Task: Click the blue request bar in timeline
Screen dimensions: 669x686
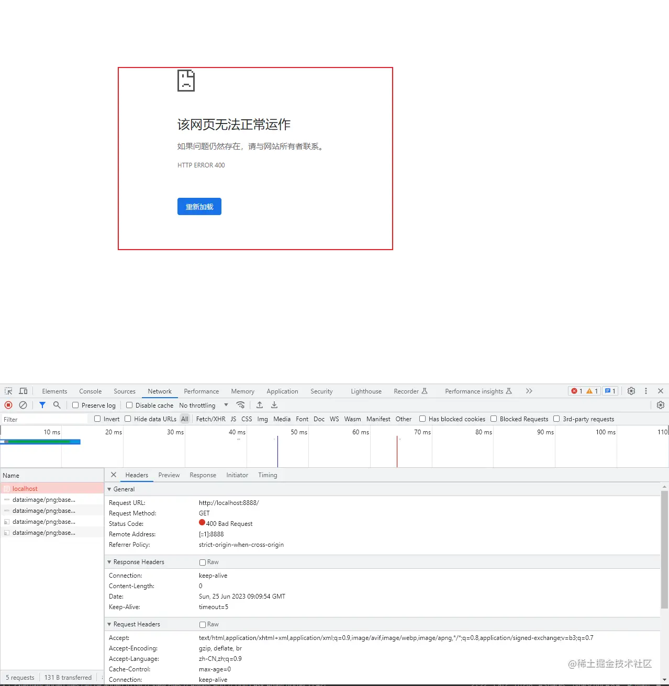Action: pyautogui.click(x=40, y=442)
